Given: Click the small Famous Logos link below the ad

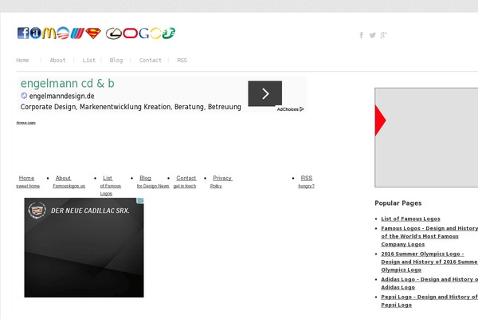Looking at the screenshot, I should 26,123.
